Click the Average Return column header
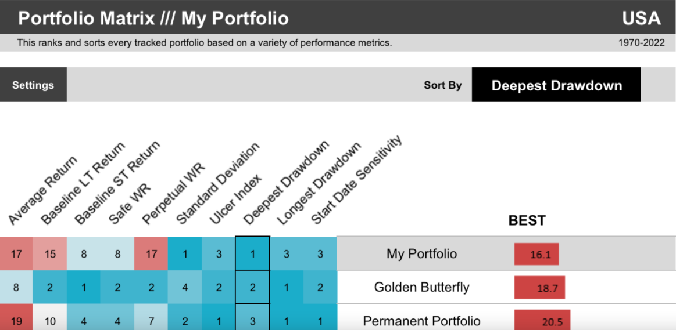Viewport: 676px width, 330px height. [x=42, y=190]
